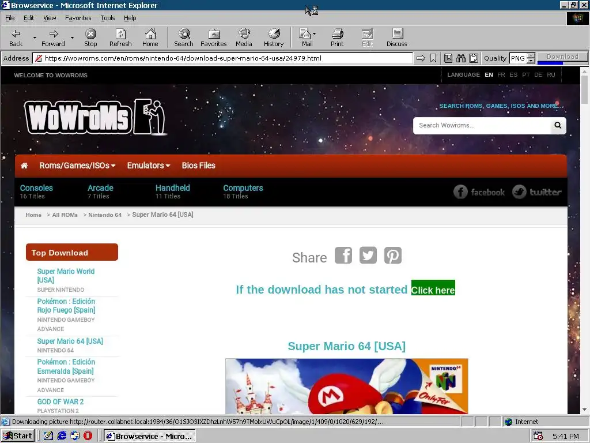Open the twitter link in the consoles bar
Screen dimensions: 590x443
tap(537, 192)
